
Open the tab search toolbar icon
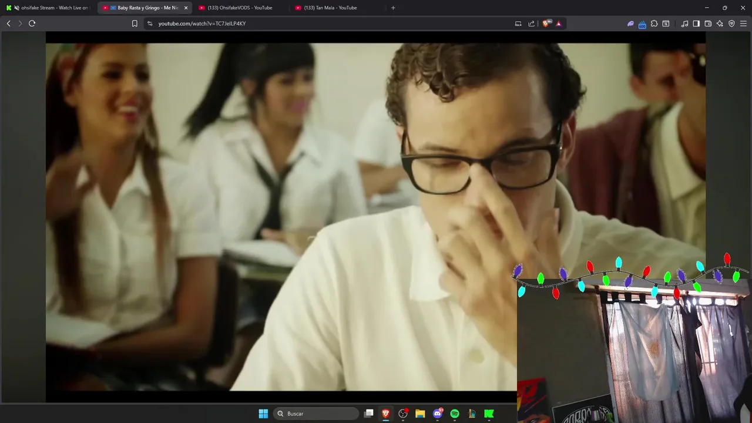point(666,23)
